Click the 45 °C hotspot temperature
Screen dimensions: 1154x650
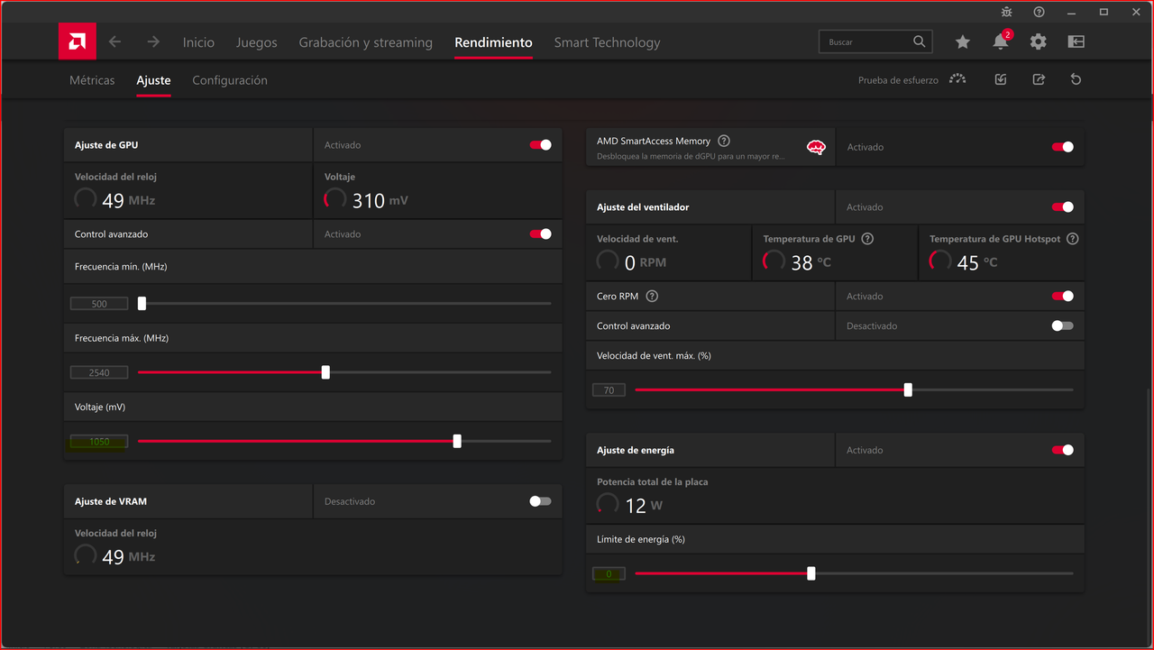pyautogui.click(x=965, y=262)
